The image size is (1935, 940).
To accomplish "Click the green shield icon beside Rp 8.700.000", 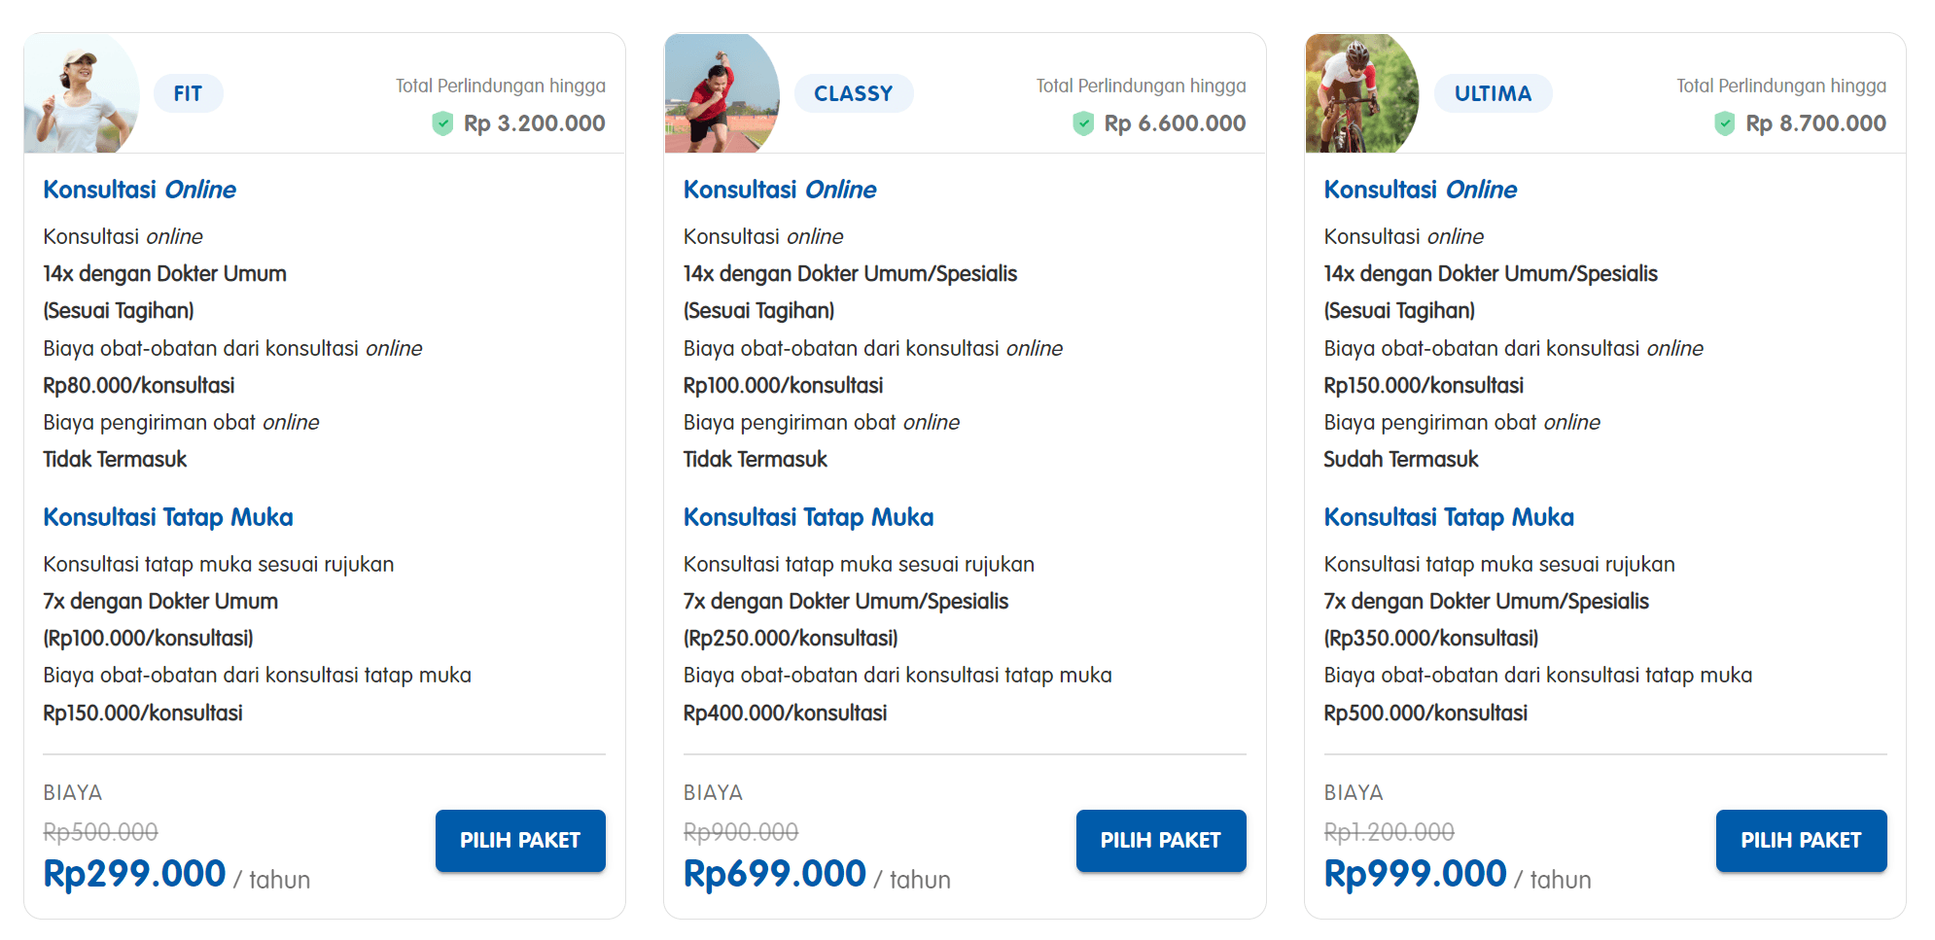I will [1724, 123].
